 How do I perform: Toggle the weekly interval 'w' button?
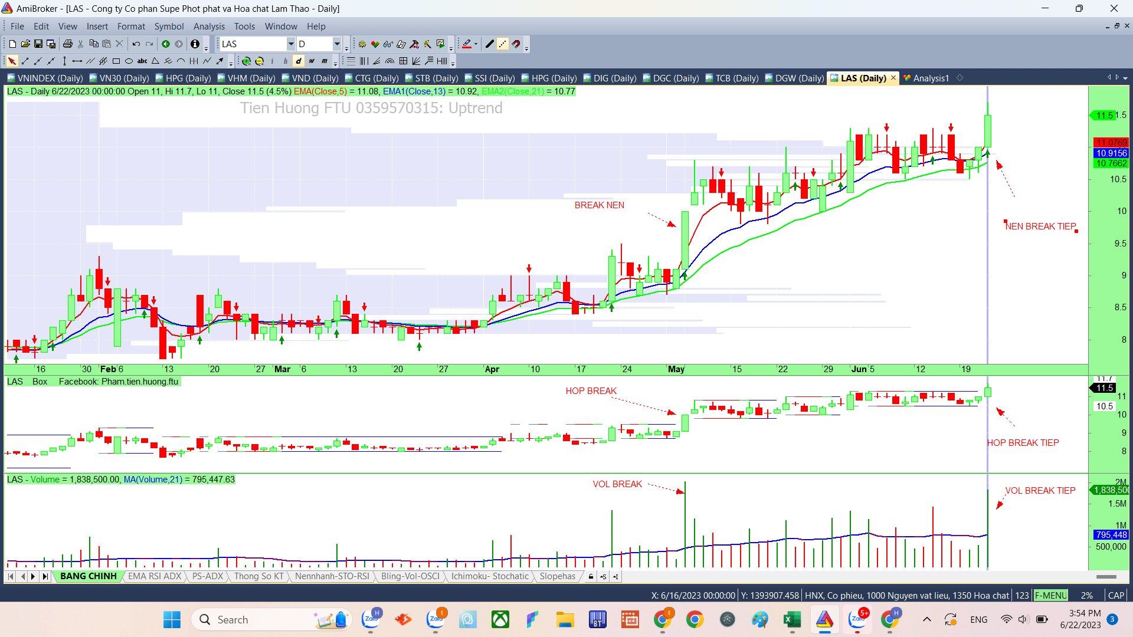coord(312,61)
